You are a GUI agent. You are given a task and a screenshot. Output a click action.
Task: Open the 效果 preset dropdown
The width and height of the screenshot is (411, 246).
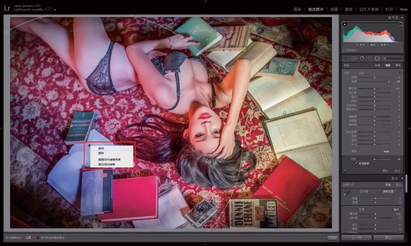coord(362,73)
